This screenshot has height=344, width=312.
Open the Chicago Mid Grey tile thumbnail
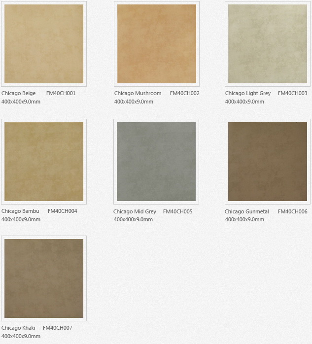tap(156, 162)
